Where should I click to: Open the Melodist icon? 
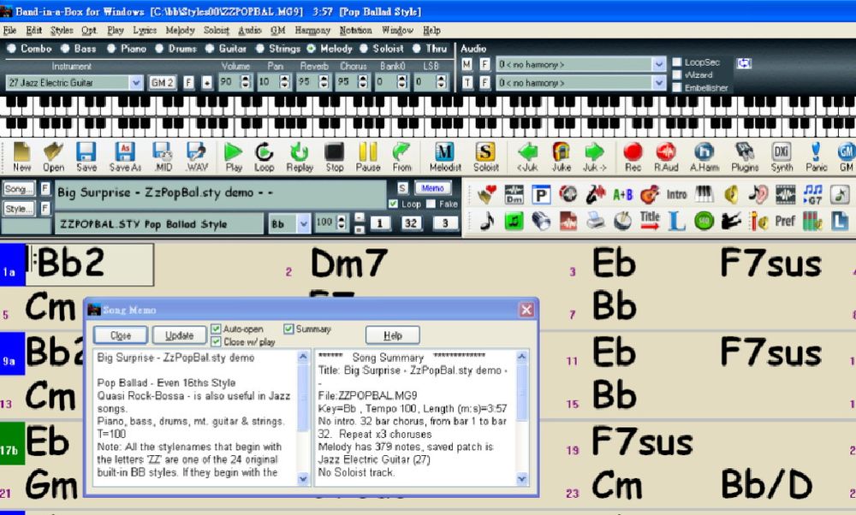tap(445, 157)
